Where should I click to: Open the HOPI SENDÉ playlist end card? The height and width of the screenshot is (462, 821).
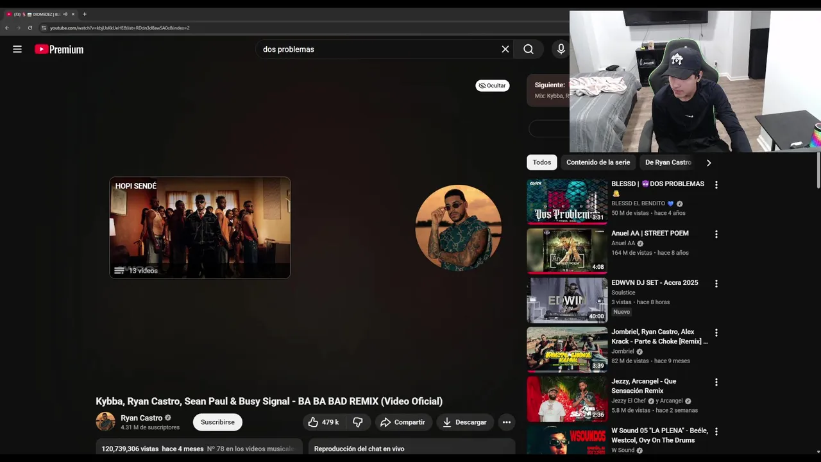point(199,228)
